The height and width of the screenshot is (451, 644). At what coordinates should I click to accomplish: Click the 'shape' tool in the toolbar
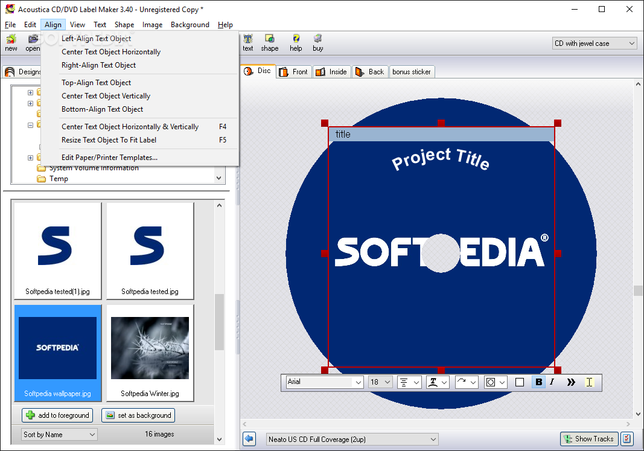[x=269, y=43]
